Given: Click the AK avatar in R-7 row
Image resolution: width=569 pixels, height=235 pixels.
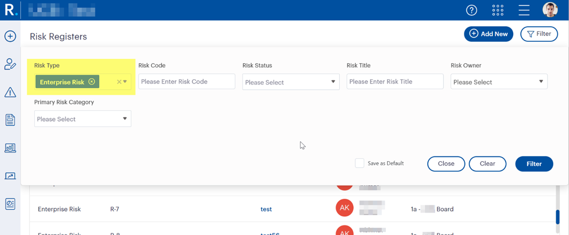Looking at the screenshot, I should click(345, 209).
